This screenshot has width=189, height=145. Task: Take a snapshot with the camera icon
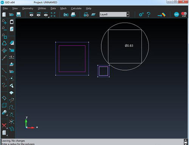tap(66, 15)
